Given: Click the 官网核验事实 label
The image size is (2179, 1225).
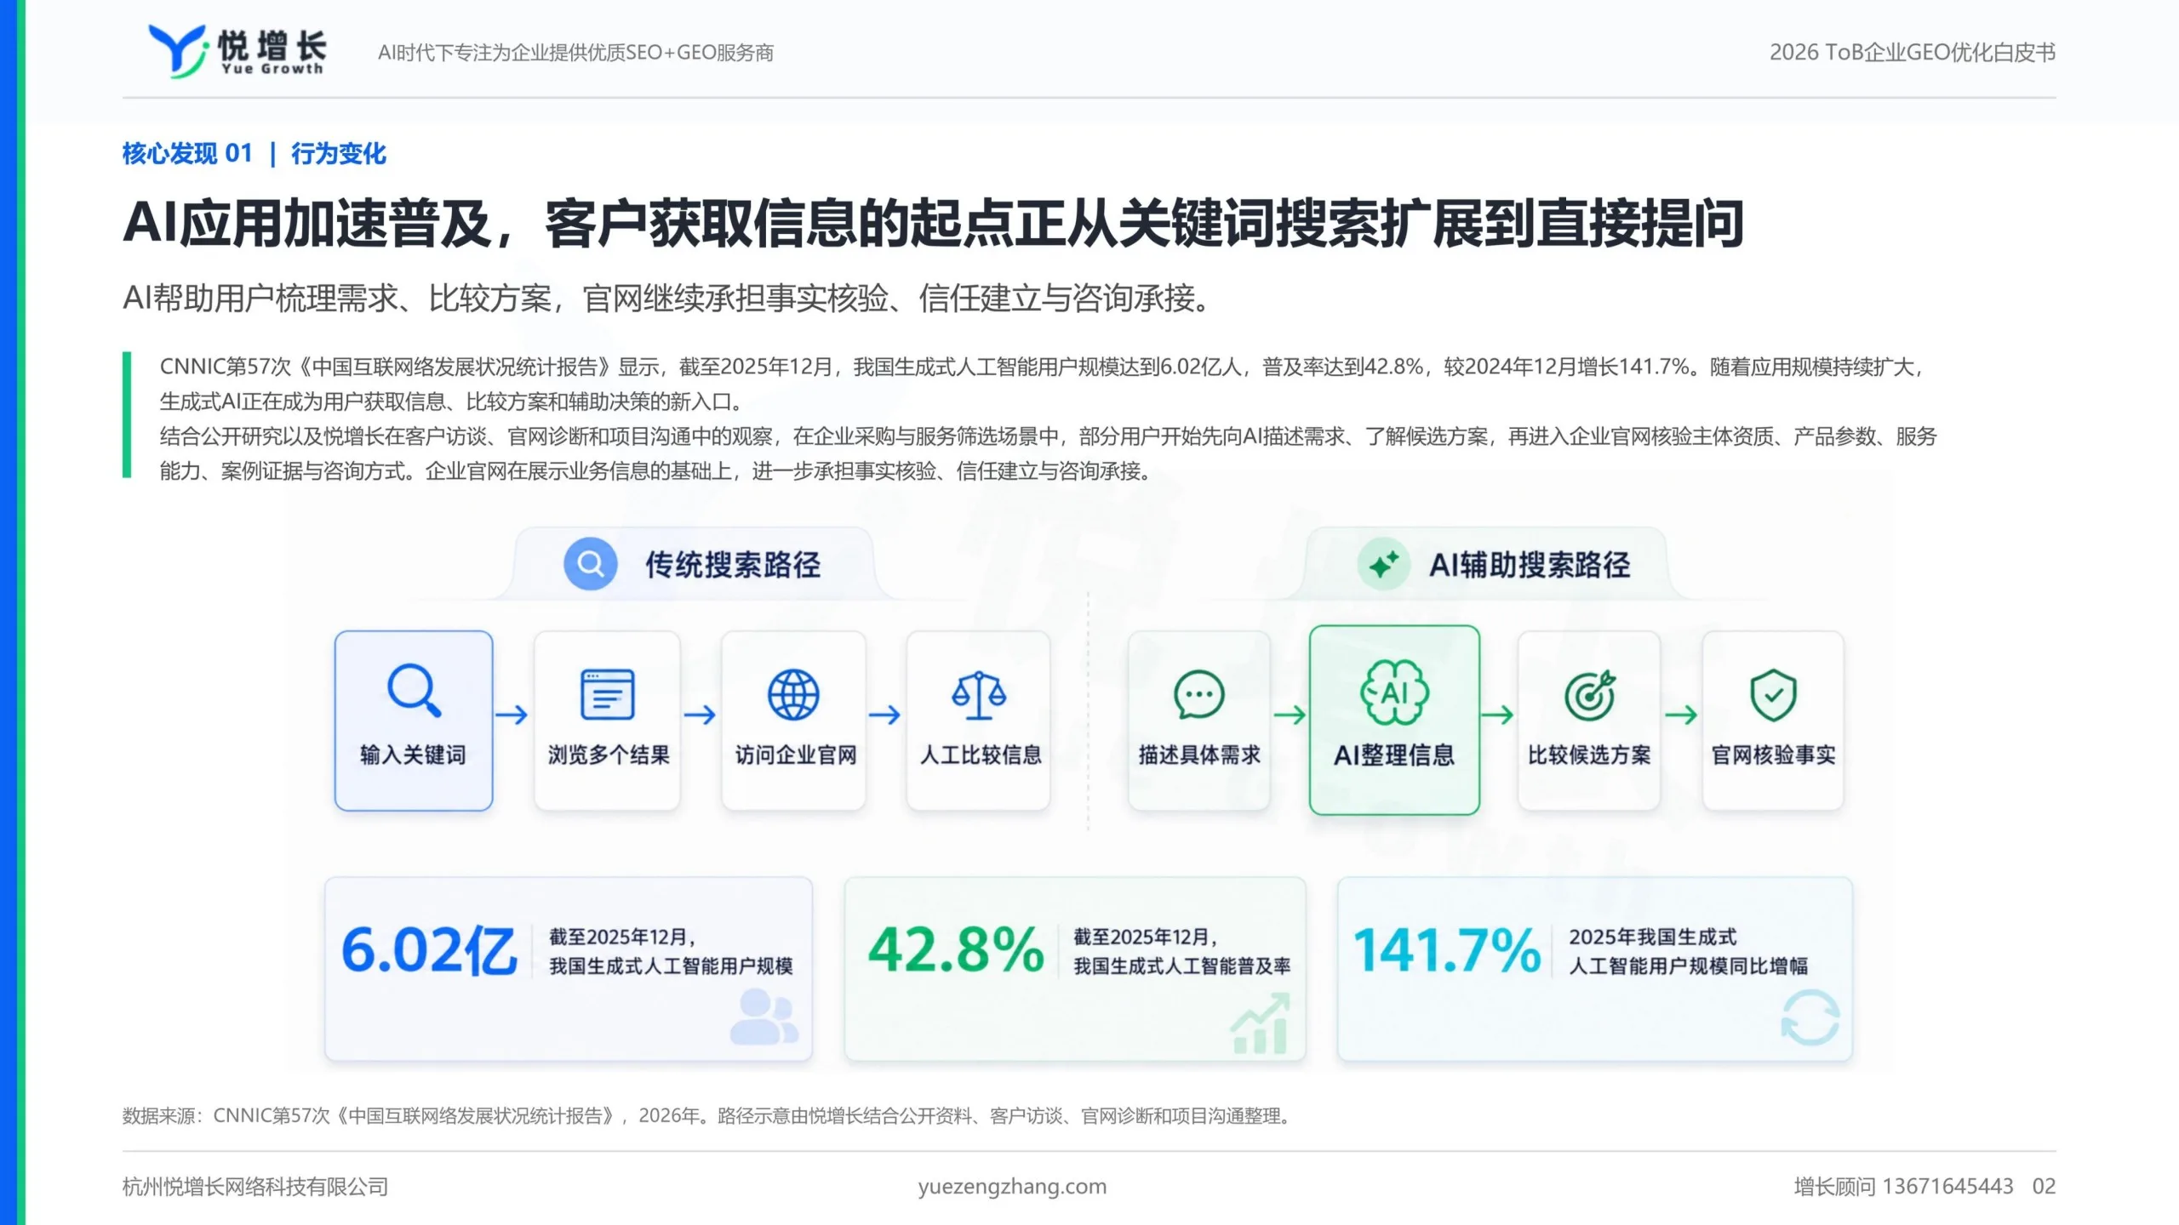Looking at the screenshot, I should [x=1773, y=755].
